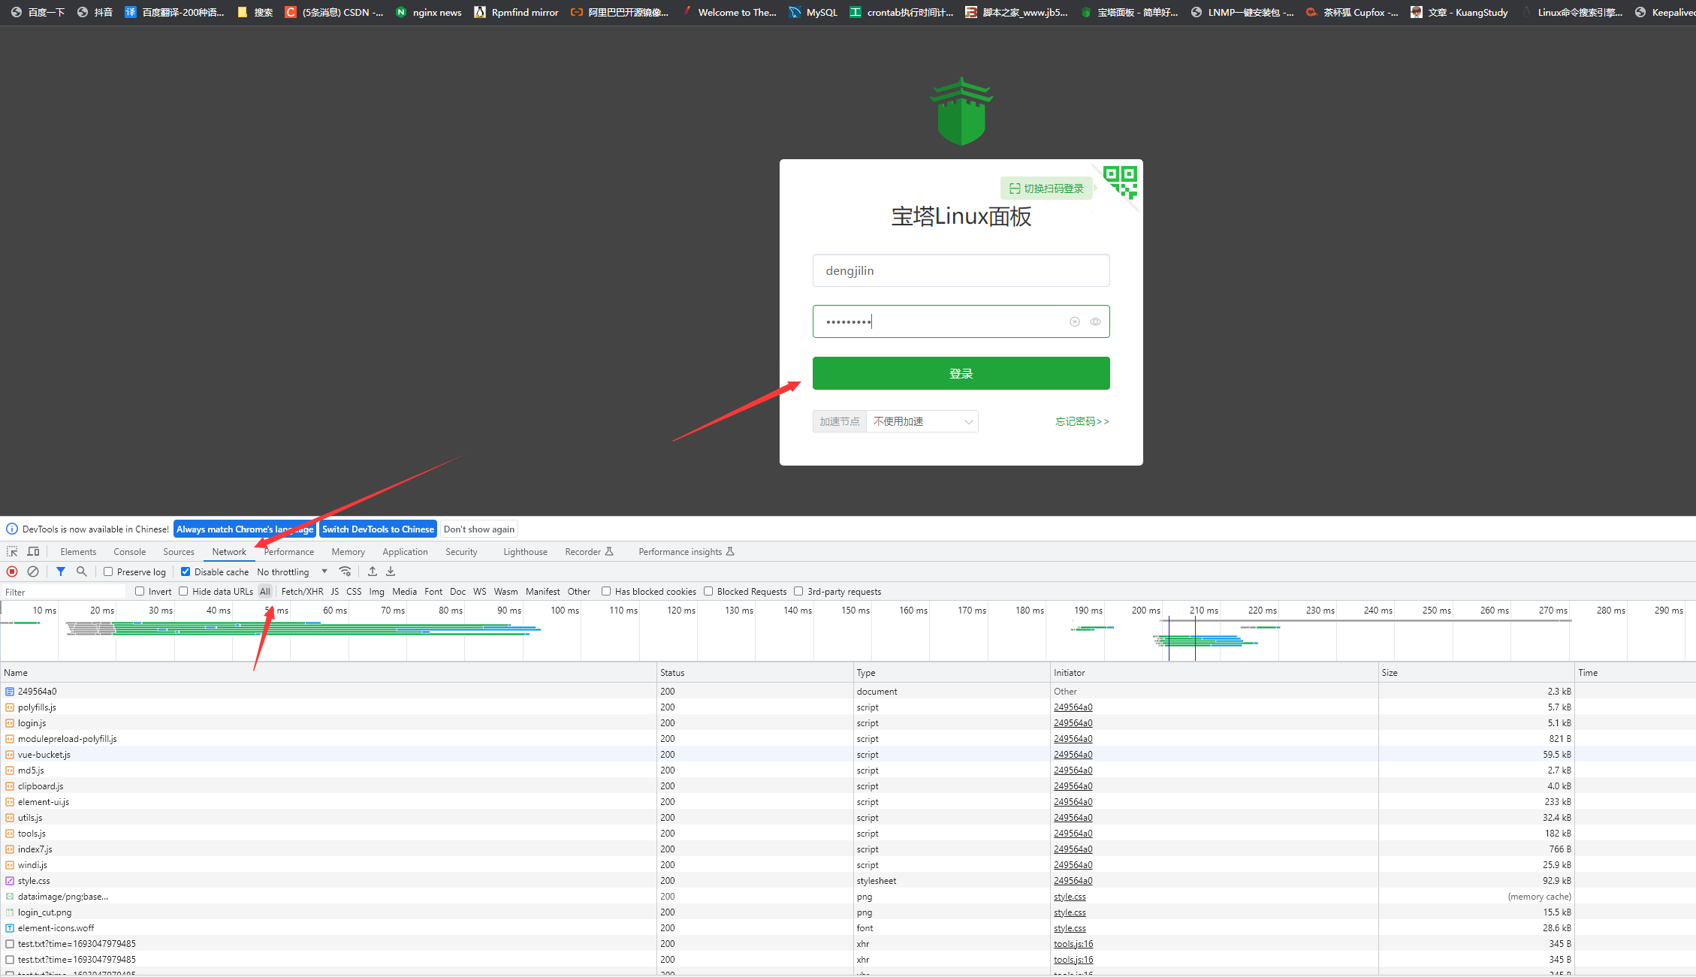Focus the password input field
This screenshot has width=1696, height=977.
click(x=961, y=321)
